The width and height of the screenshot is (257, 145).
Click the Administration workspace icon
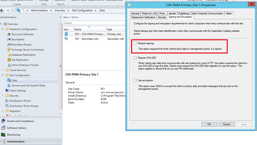click(x=3, y=141)
